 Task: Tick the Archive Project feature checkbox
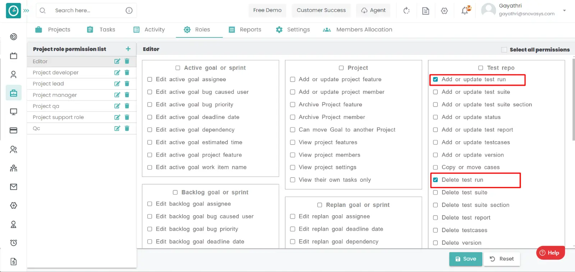pyautogui.click(x=293, y=105)
